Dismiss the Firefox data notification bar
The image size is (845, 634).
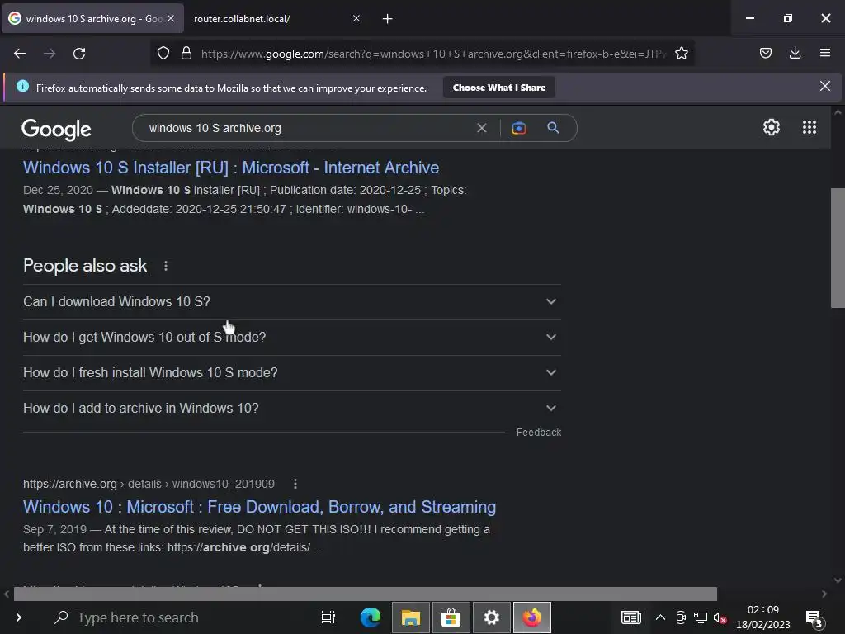point(824,86)
